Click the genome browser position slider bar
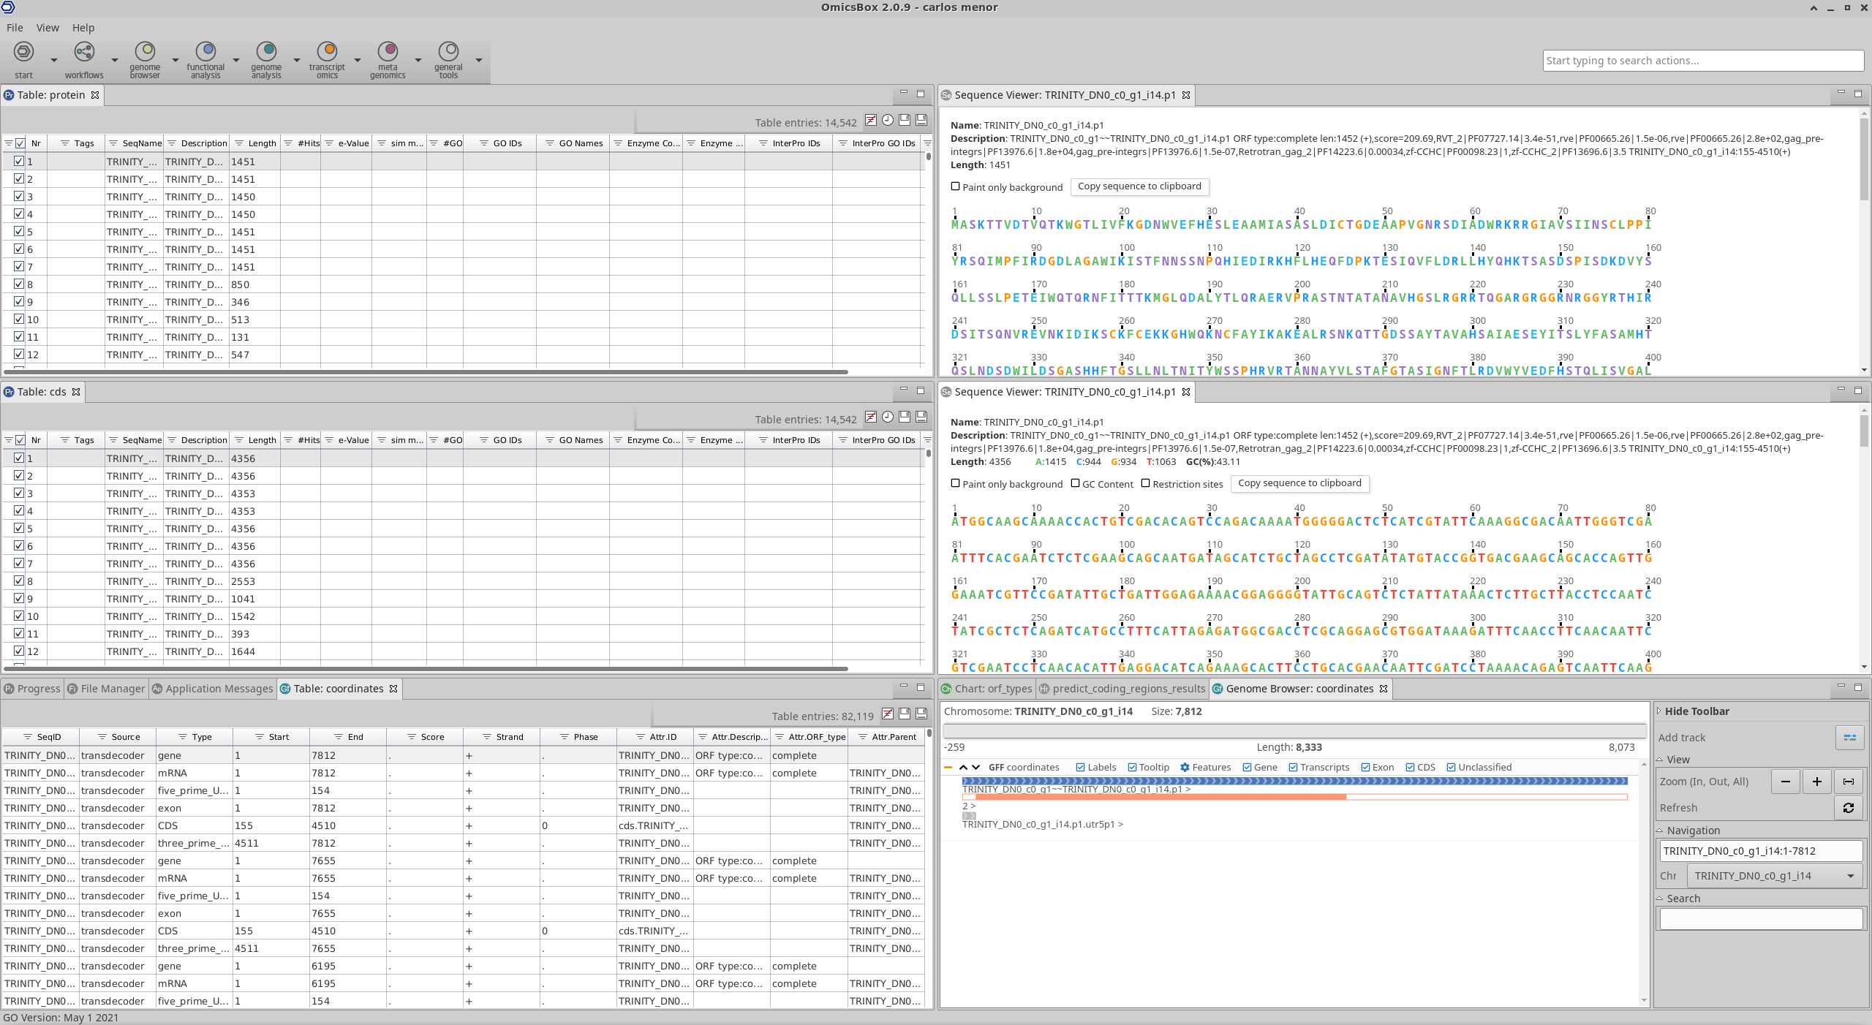Viewport: 1872px width, 1025px height. [1294, 730]
